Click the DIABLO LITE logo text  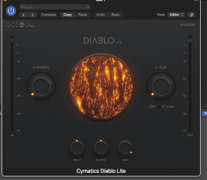pos(103,41)
